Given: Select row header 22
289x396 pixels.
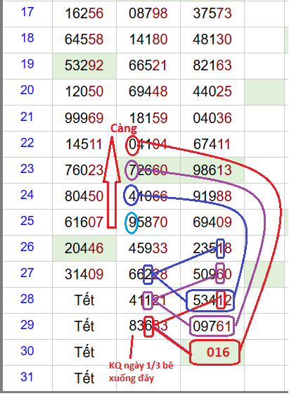Looking at the screenshot, I should click(x=27, y=144).
